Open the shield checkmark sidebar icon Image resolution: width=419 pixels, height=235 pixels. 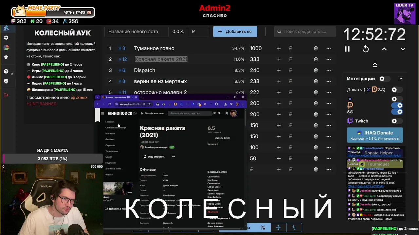coord(6,81)
